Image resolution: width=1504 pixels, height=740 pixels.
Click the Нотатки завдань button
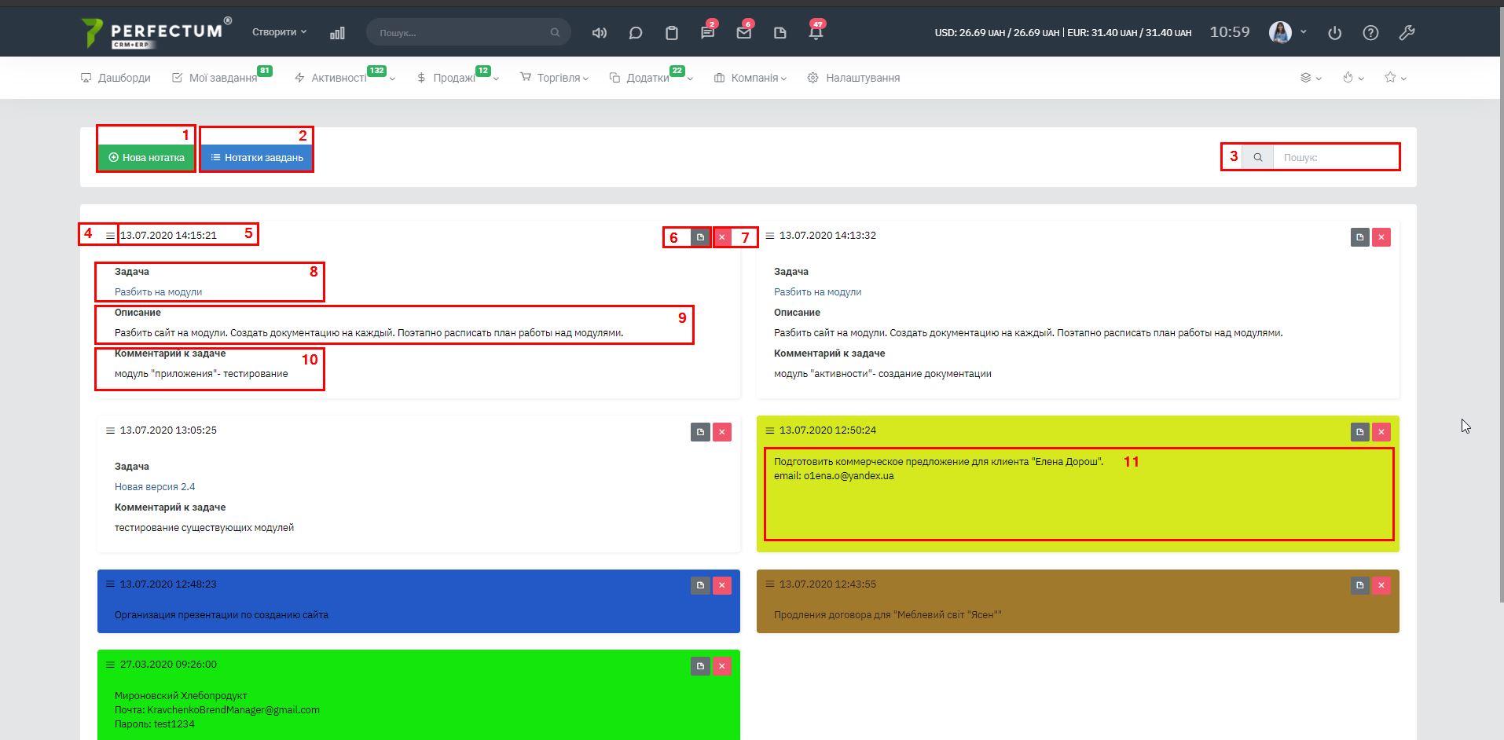click(256, 158)
